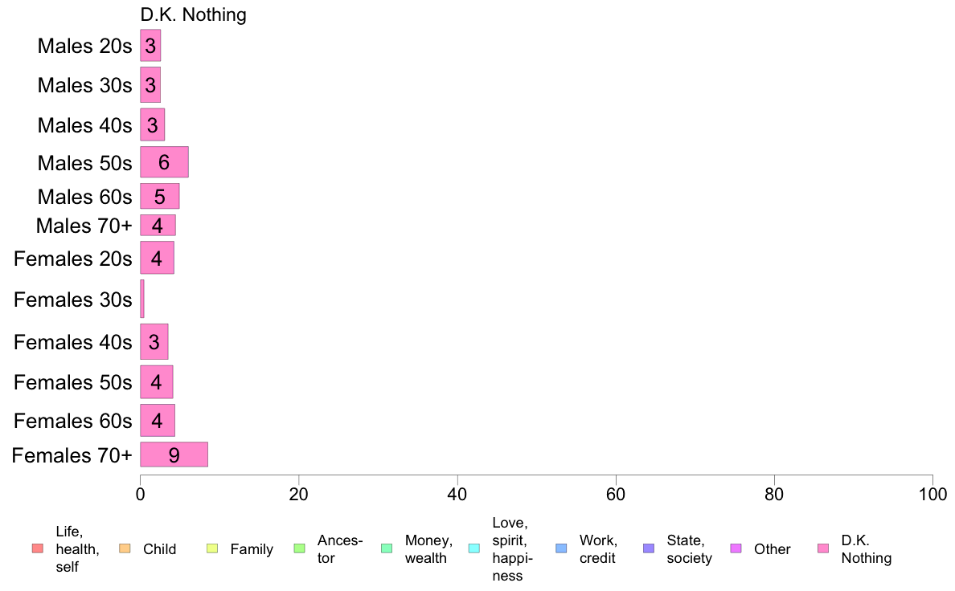Click the Males 70+ axis label
The width and height of the screenshot is (955, 591).
click(x=84, y=226)
